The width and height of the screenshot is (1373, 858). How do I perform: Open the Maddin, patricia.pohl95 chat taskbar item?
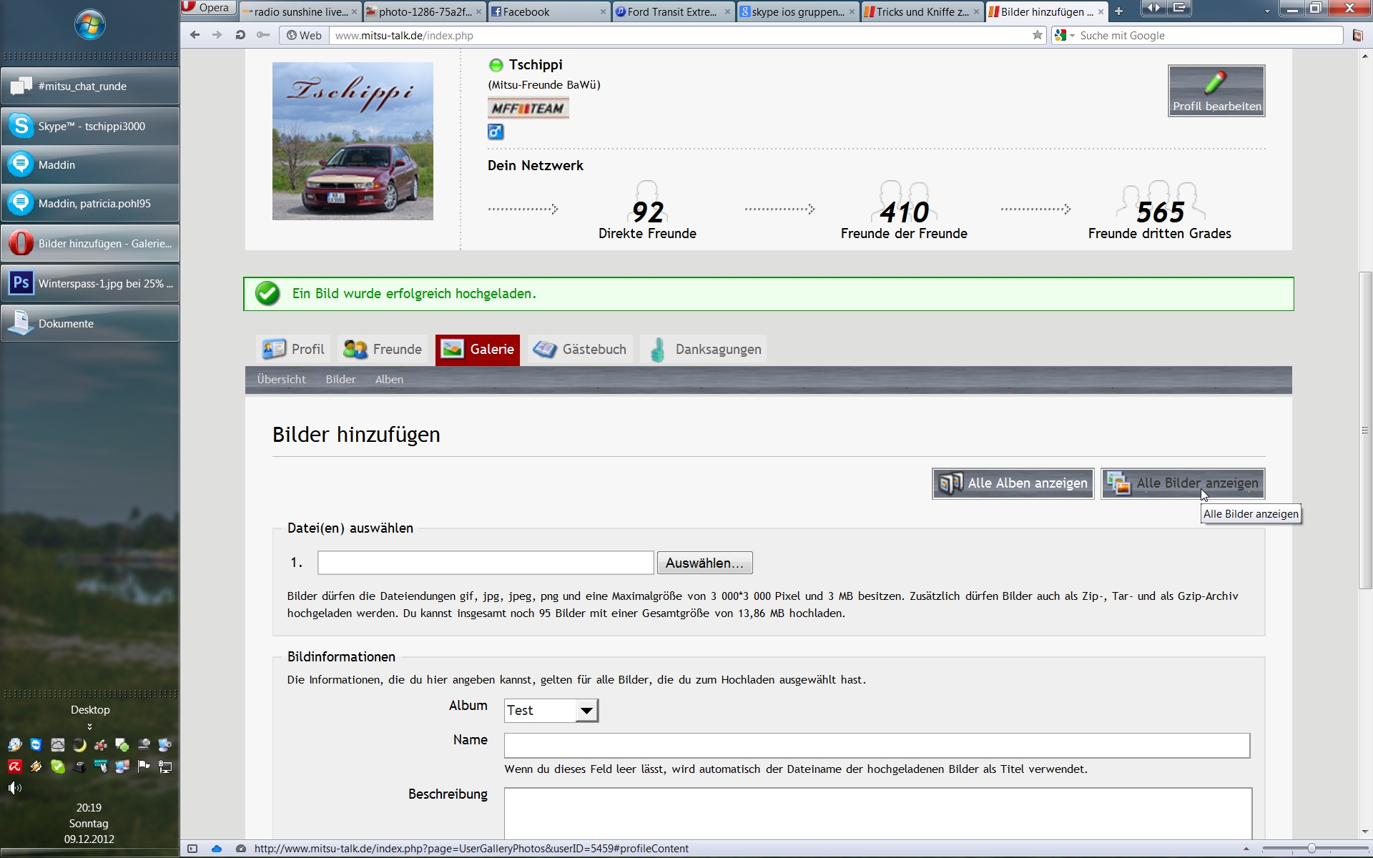(x=90, y=204)
